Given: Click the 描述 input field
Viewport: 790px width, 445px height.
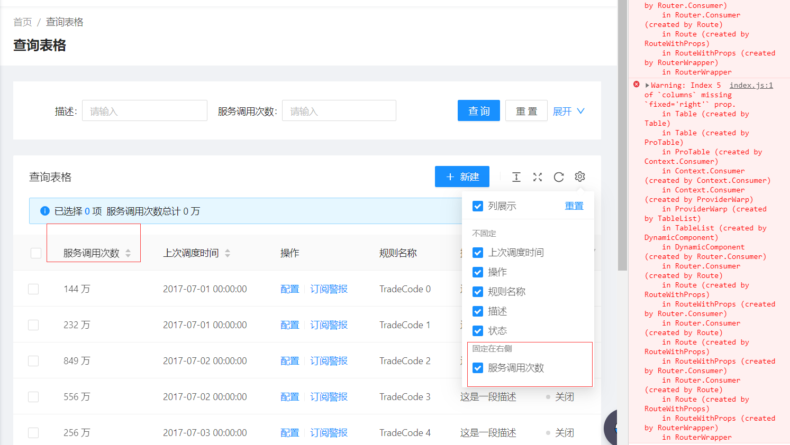Looking at the screenshot, I should click(x=144, y=110).
